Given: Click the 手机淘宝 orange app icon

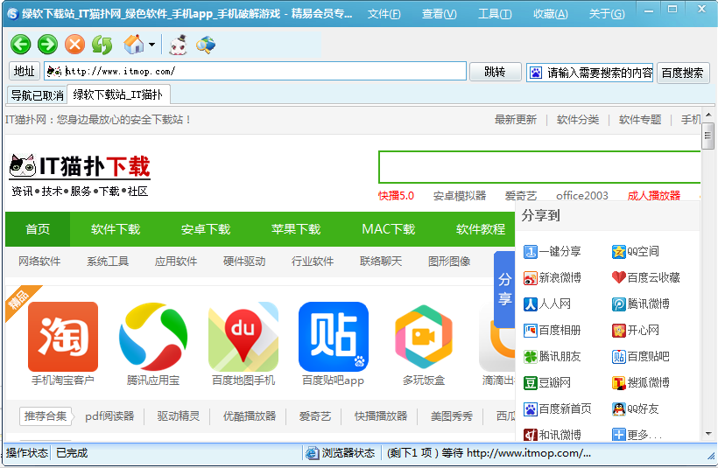Looking at the screenshot, I should pos(63,337).
